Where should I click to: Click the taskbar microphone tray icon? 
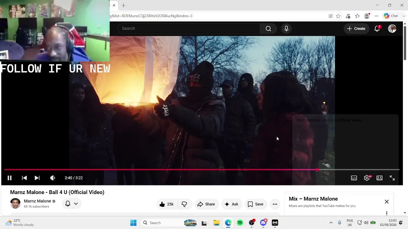pyautogui.click(x=339, y=223)
